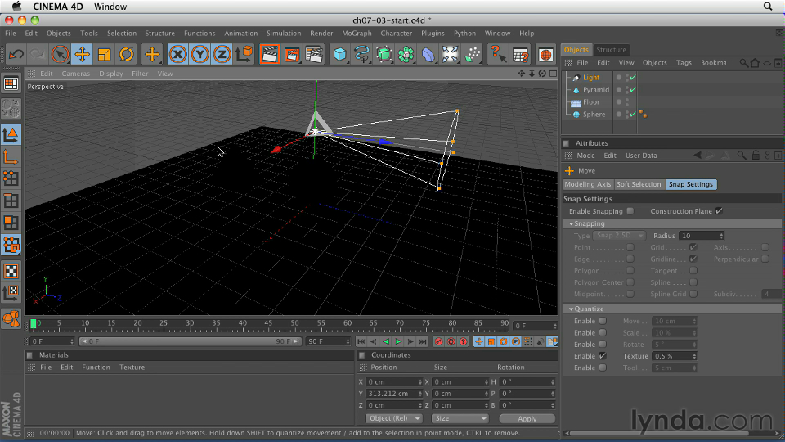Image resolution: width=785 pixels, height=442 pixels.
Task: Open the viewport Cameras menu
Action: point(75,74)
